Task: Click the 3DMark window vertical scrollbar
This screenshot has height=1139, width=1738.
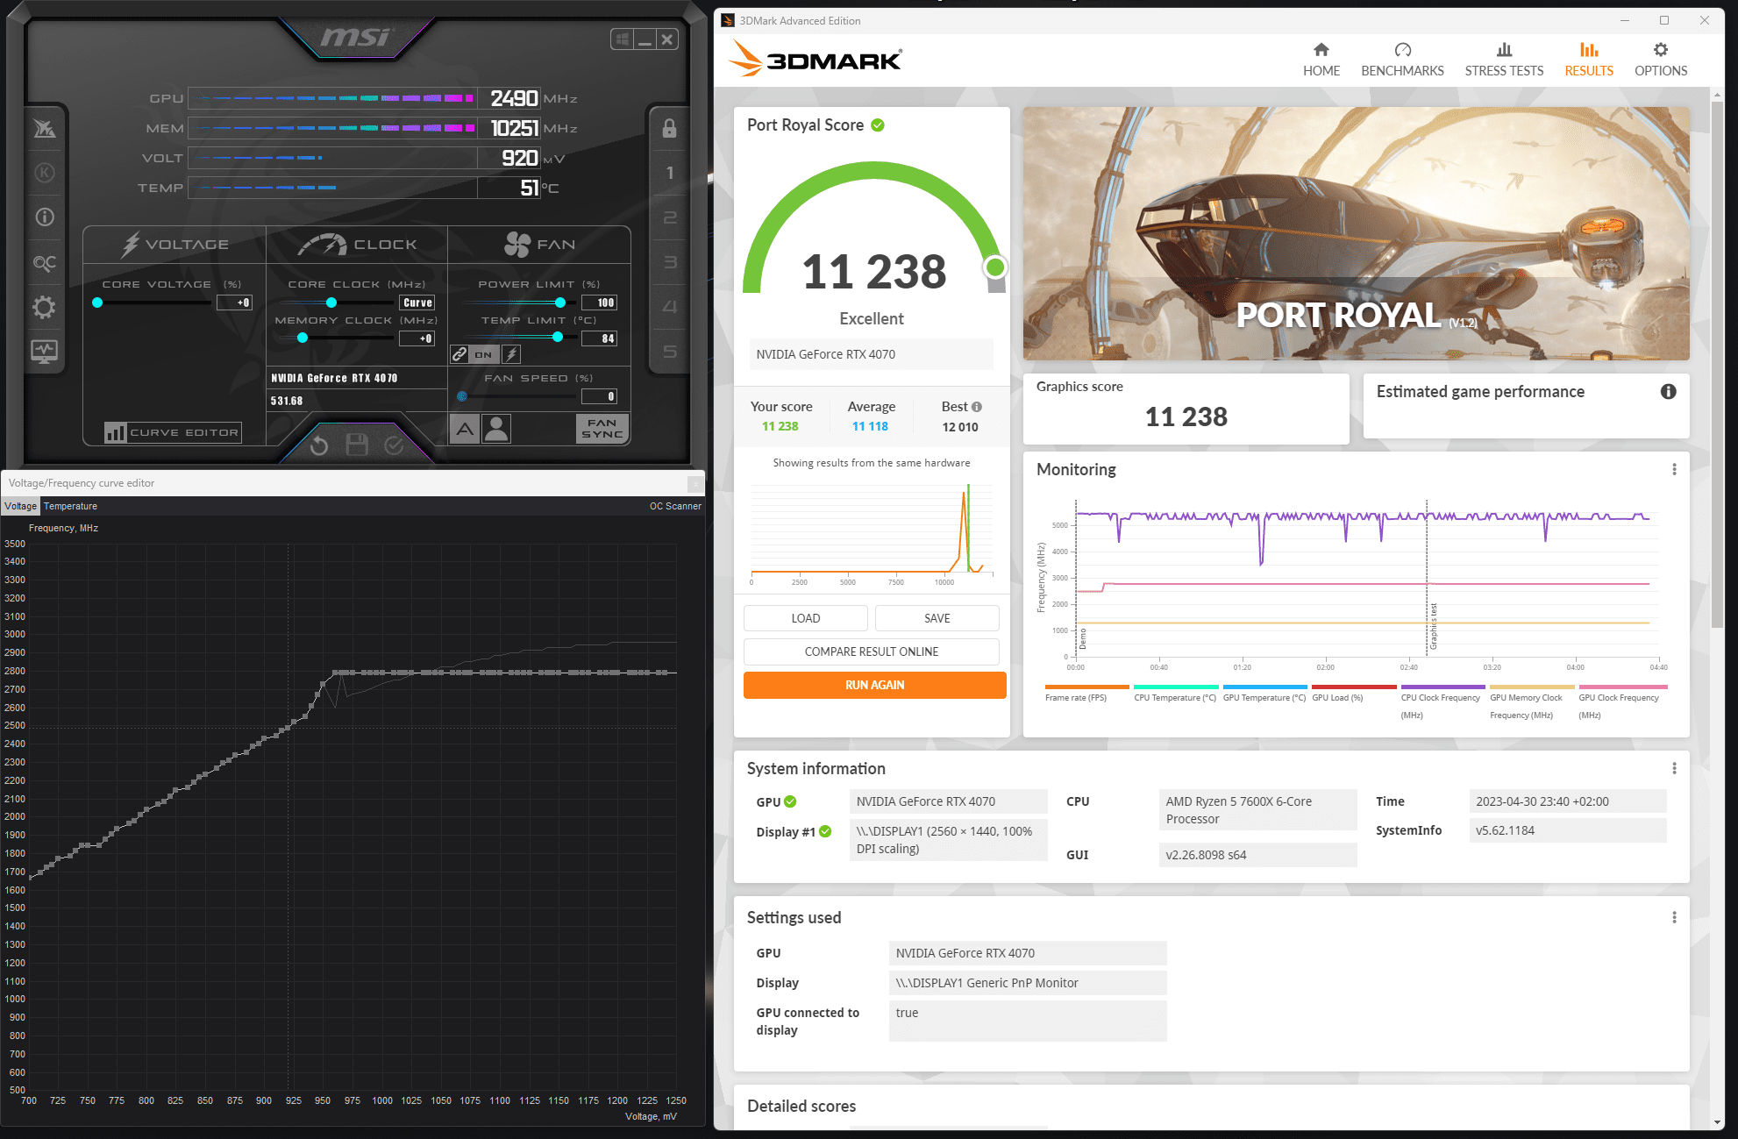Action: tap(1717, 364)
